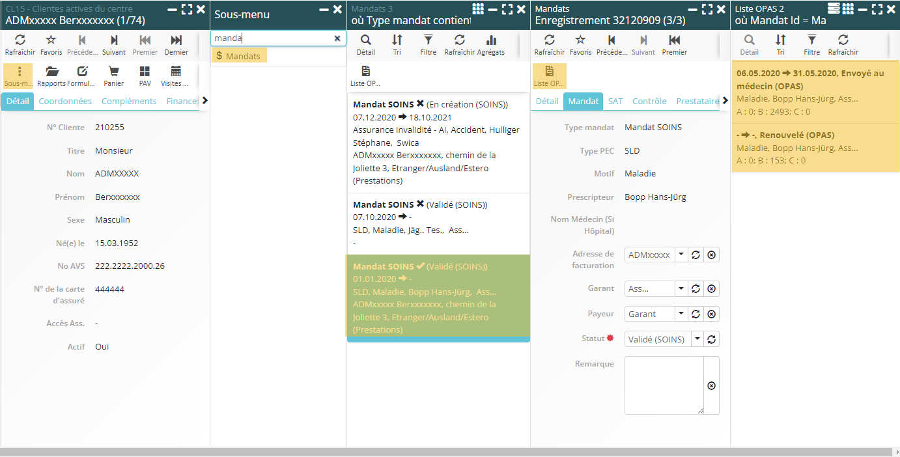Expand the Statut dropdown
Viewport: 900px width, 457px height.
point(697,339)
